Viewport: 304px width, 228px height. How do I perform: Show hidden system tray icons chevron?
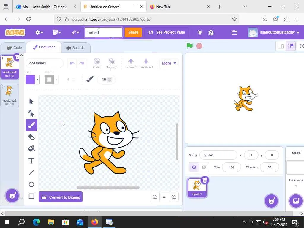point(244,222)
